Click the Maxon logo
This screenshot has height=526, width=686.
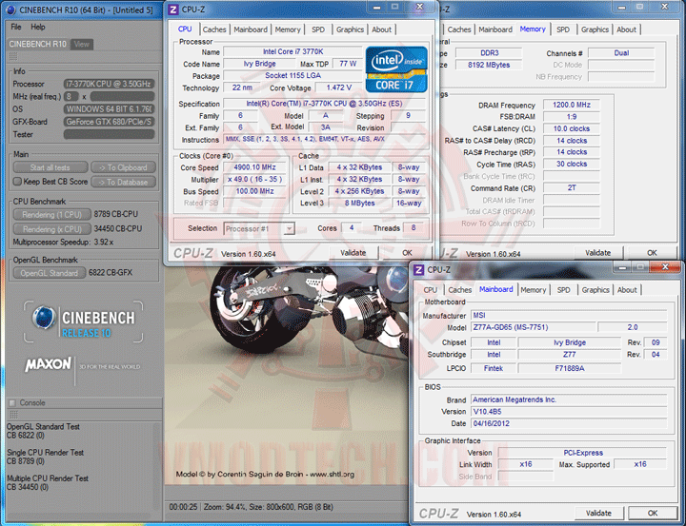[49, 364]
